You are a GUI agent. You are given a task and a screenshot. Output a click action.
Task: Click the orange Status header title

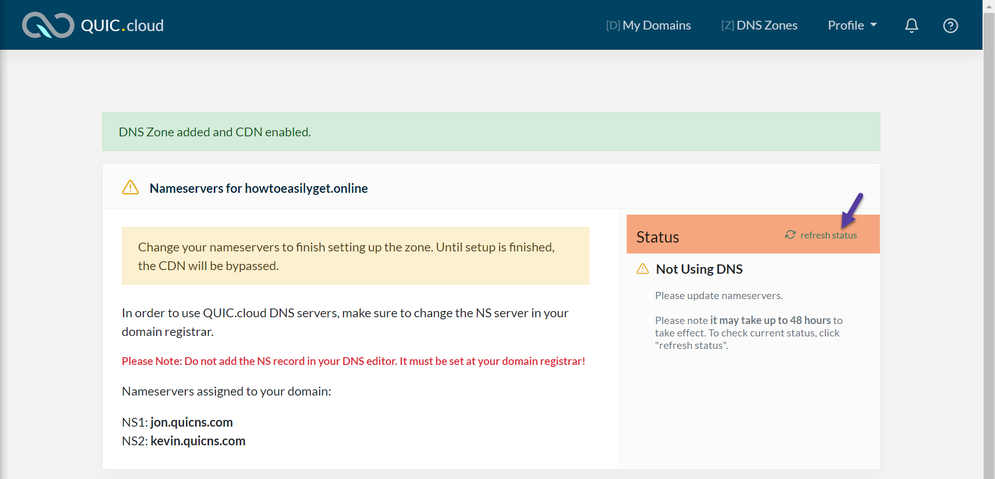(x=657, y=237)
